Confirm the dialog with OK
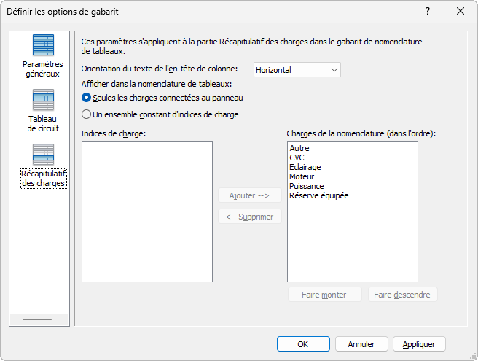This screenshot has height=361, width=478. 303,344
